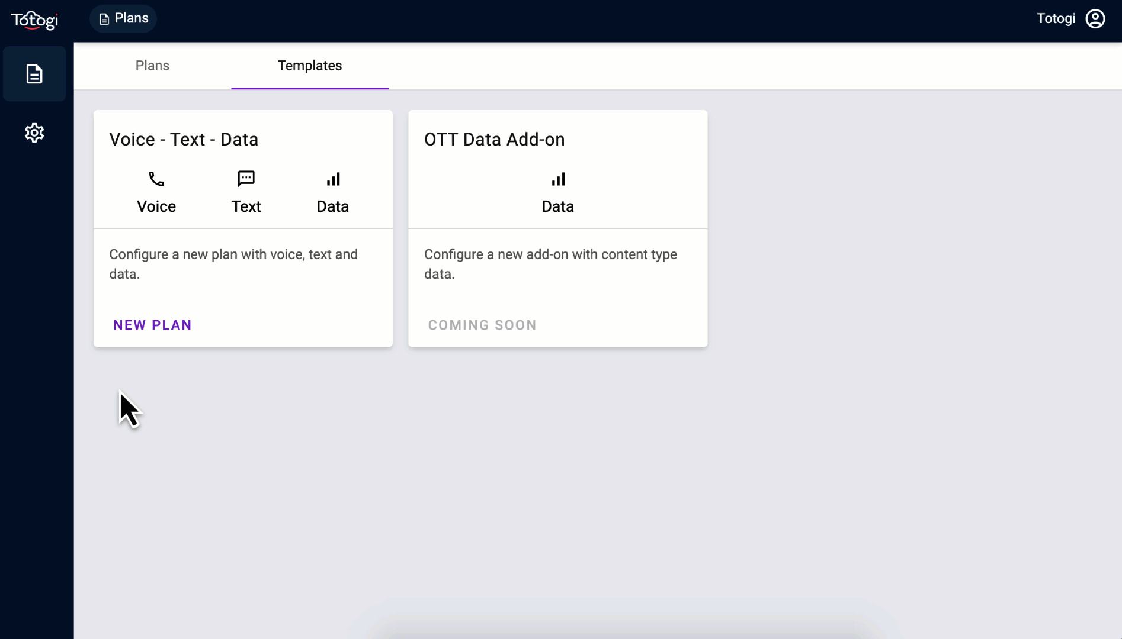This screenshot has width=1122, height=639.
Task: Open Settings via sidebar gear icon
Action: click(x=34, y=133)
